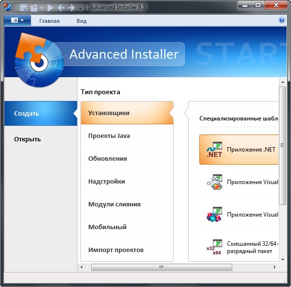The width and height of the screenshot is (291, 287).
Task: Click the Back arrow in quick access toolbar
Action: 61,8
